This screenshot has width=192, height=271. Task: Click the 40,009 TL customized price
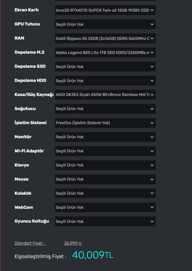[93, 255]
